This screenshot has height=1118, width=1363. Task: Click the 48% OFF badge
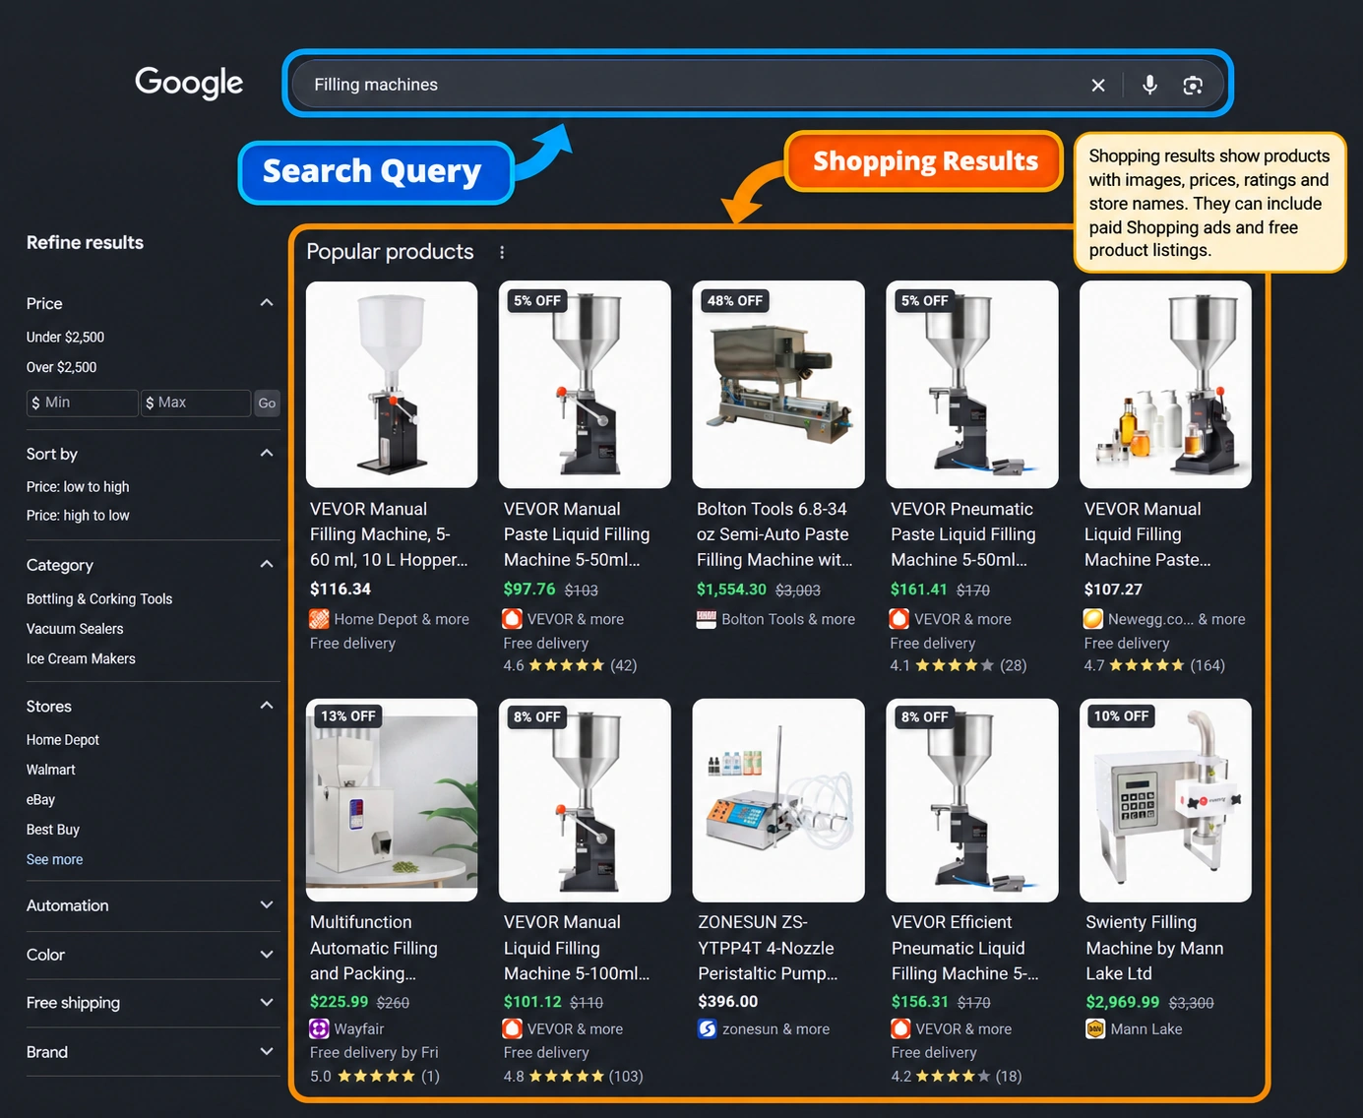(735, 300)
